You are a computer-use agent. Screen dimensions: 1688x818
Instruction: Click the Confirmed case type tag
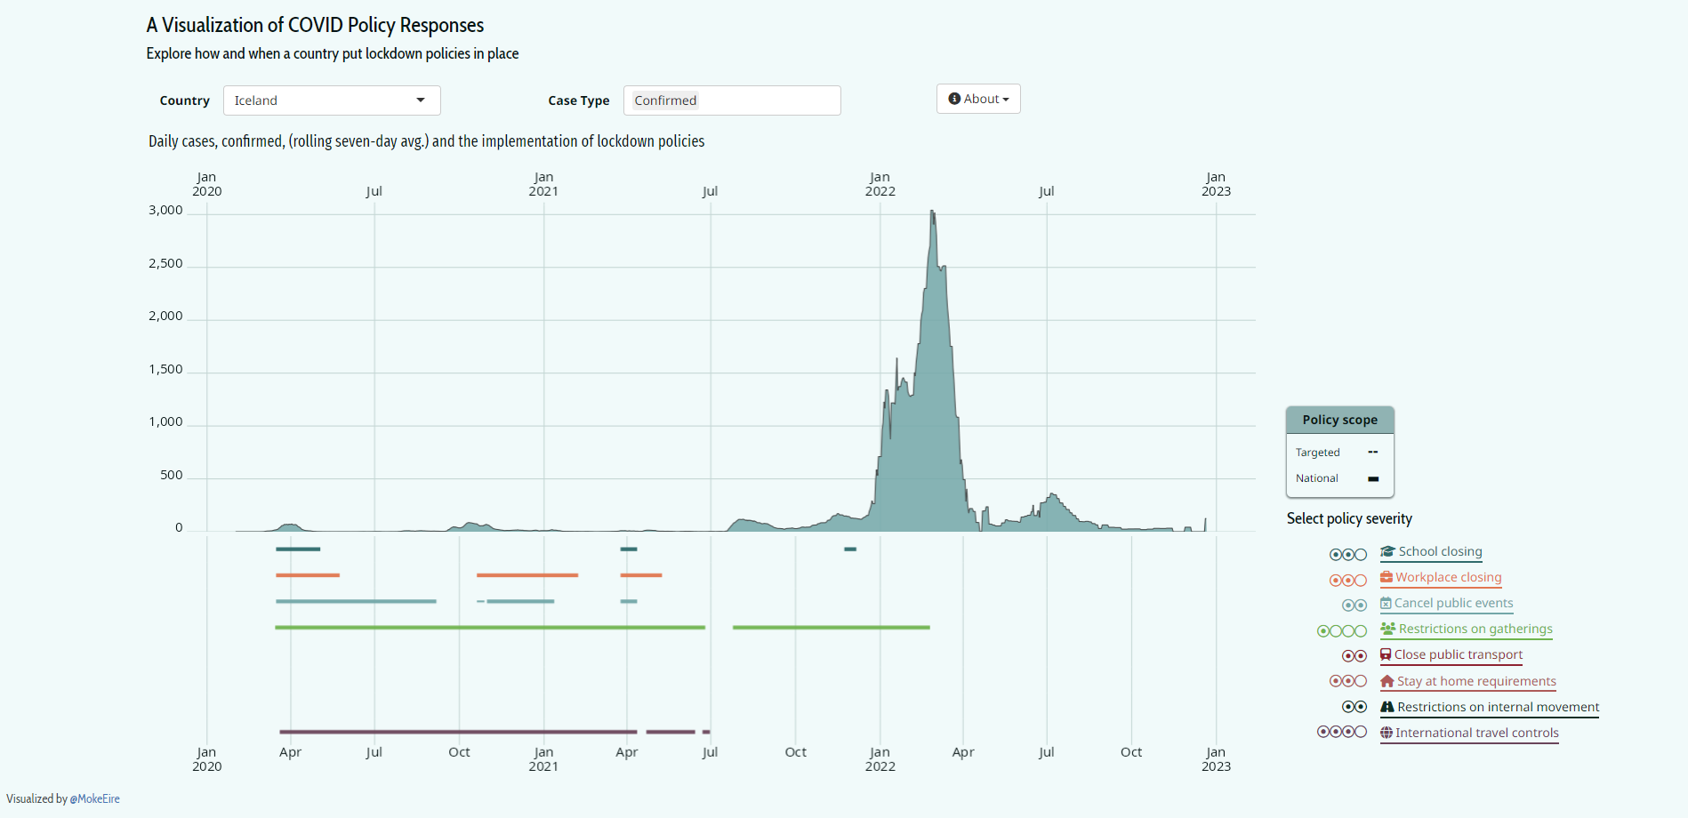click(x=665, y=100)
